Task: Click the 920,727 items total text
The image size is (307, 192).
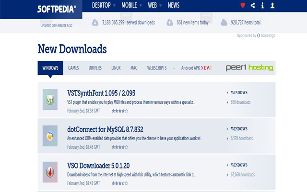Action: point(246,23)
